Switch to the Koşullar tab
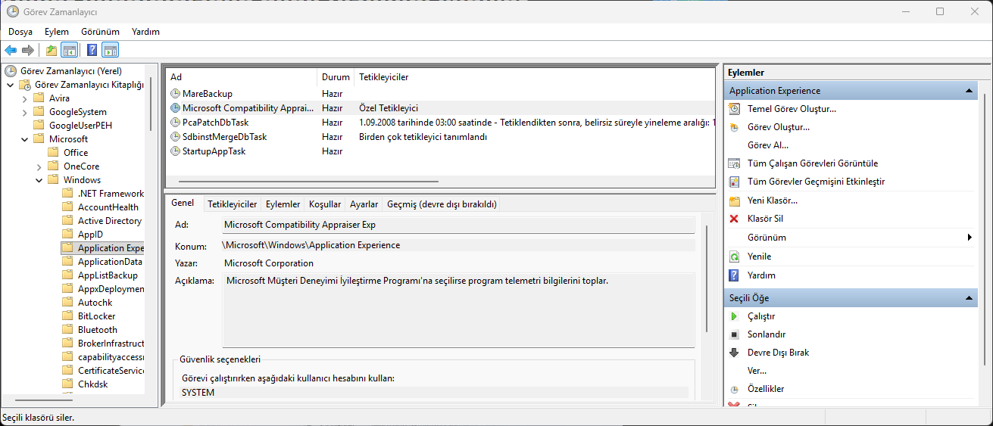Image resolution: width=993 pixels, height=426 pixels. [x=325, y=204]
